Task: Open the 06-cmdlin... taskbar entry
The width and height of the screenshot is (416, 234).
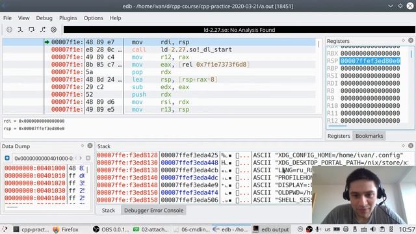Action: tap(192, 229)
